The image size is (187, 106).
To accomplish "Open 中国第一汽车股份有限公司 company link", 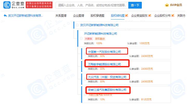I will coord(104,52).
